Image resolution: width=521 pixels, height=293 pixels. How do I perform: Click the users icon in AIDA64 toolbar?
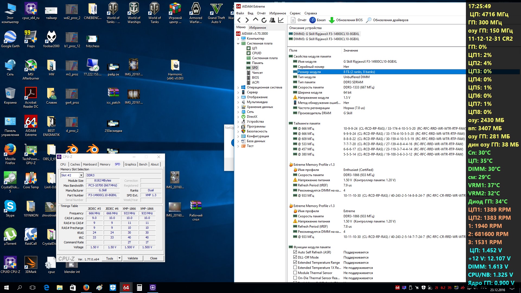[272, 20]
